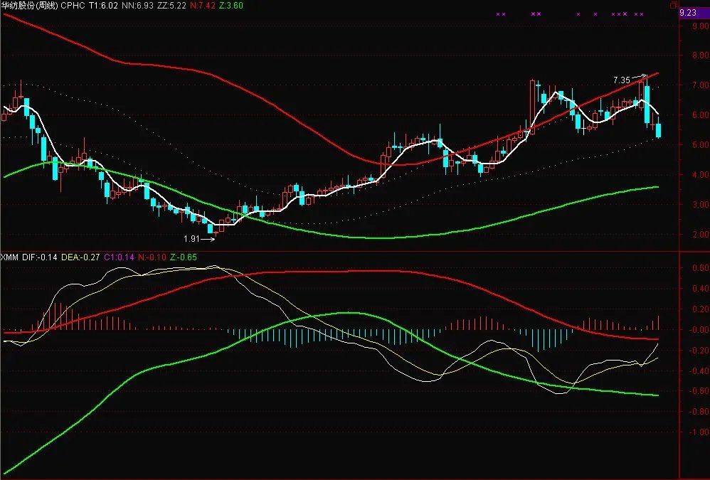Select the last cyan candlestick on the right
The width and height of the screenshot is (710, 480).
click(658, 131)
